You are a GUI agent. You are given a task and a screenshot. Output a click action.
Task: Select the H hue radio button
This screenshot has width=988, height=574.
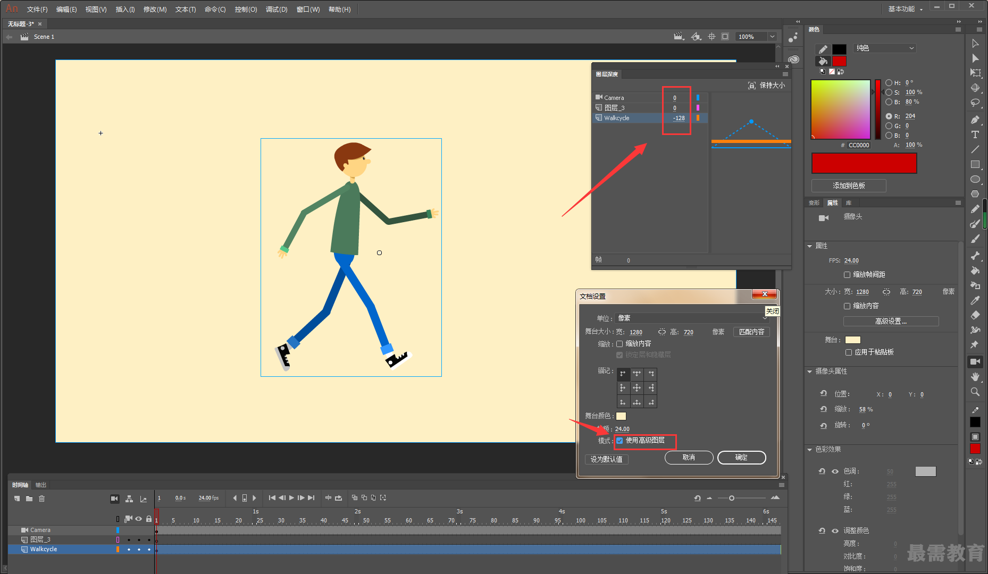pyautogui.click(x=889, y=83)
